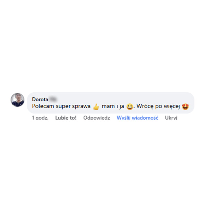Click the sentence 'Wrócę po więcej'

[x=158, y=106]
